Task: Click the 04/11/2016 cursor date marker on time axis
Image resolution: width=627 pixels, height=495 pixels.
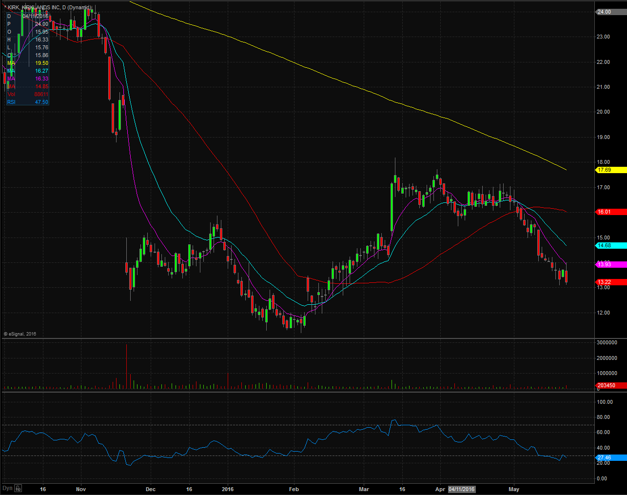Action: 461,489
